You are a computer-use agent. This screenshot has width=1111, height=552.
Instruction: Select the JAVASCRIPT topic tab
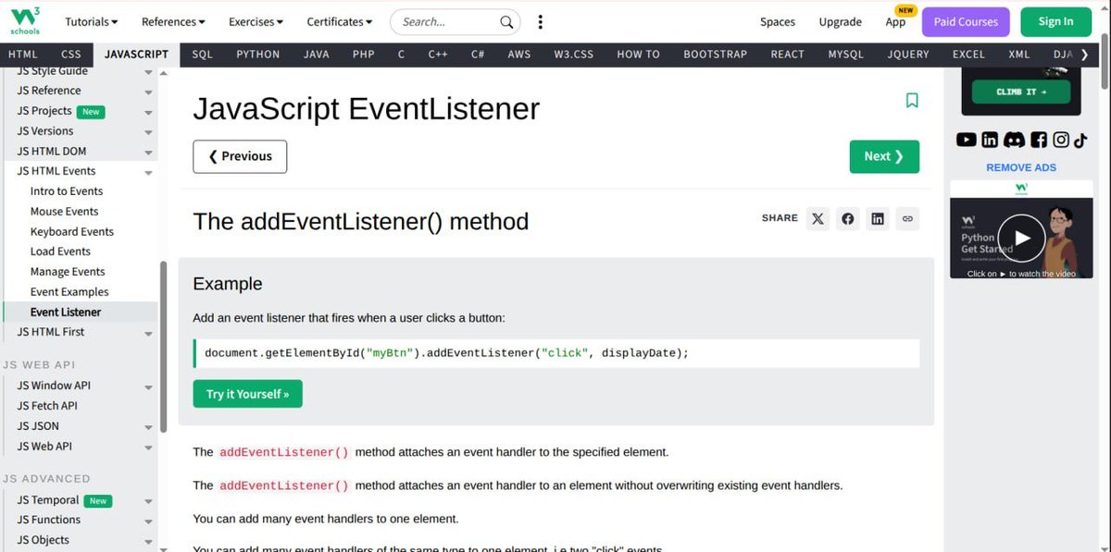(136, 55)
